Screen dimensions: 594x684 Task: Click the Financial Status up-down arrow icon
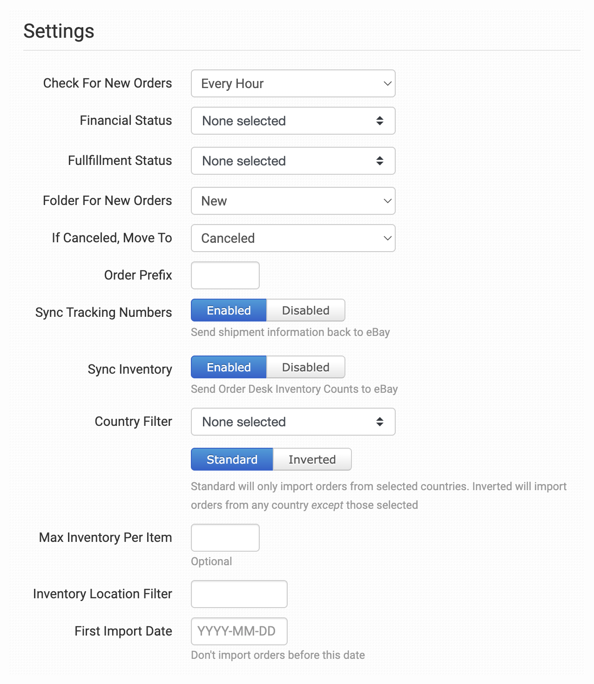(380, 121)
